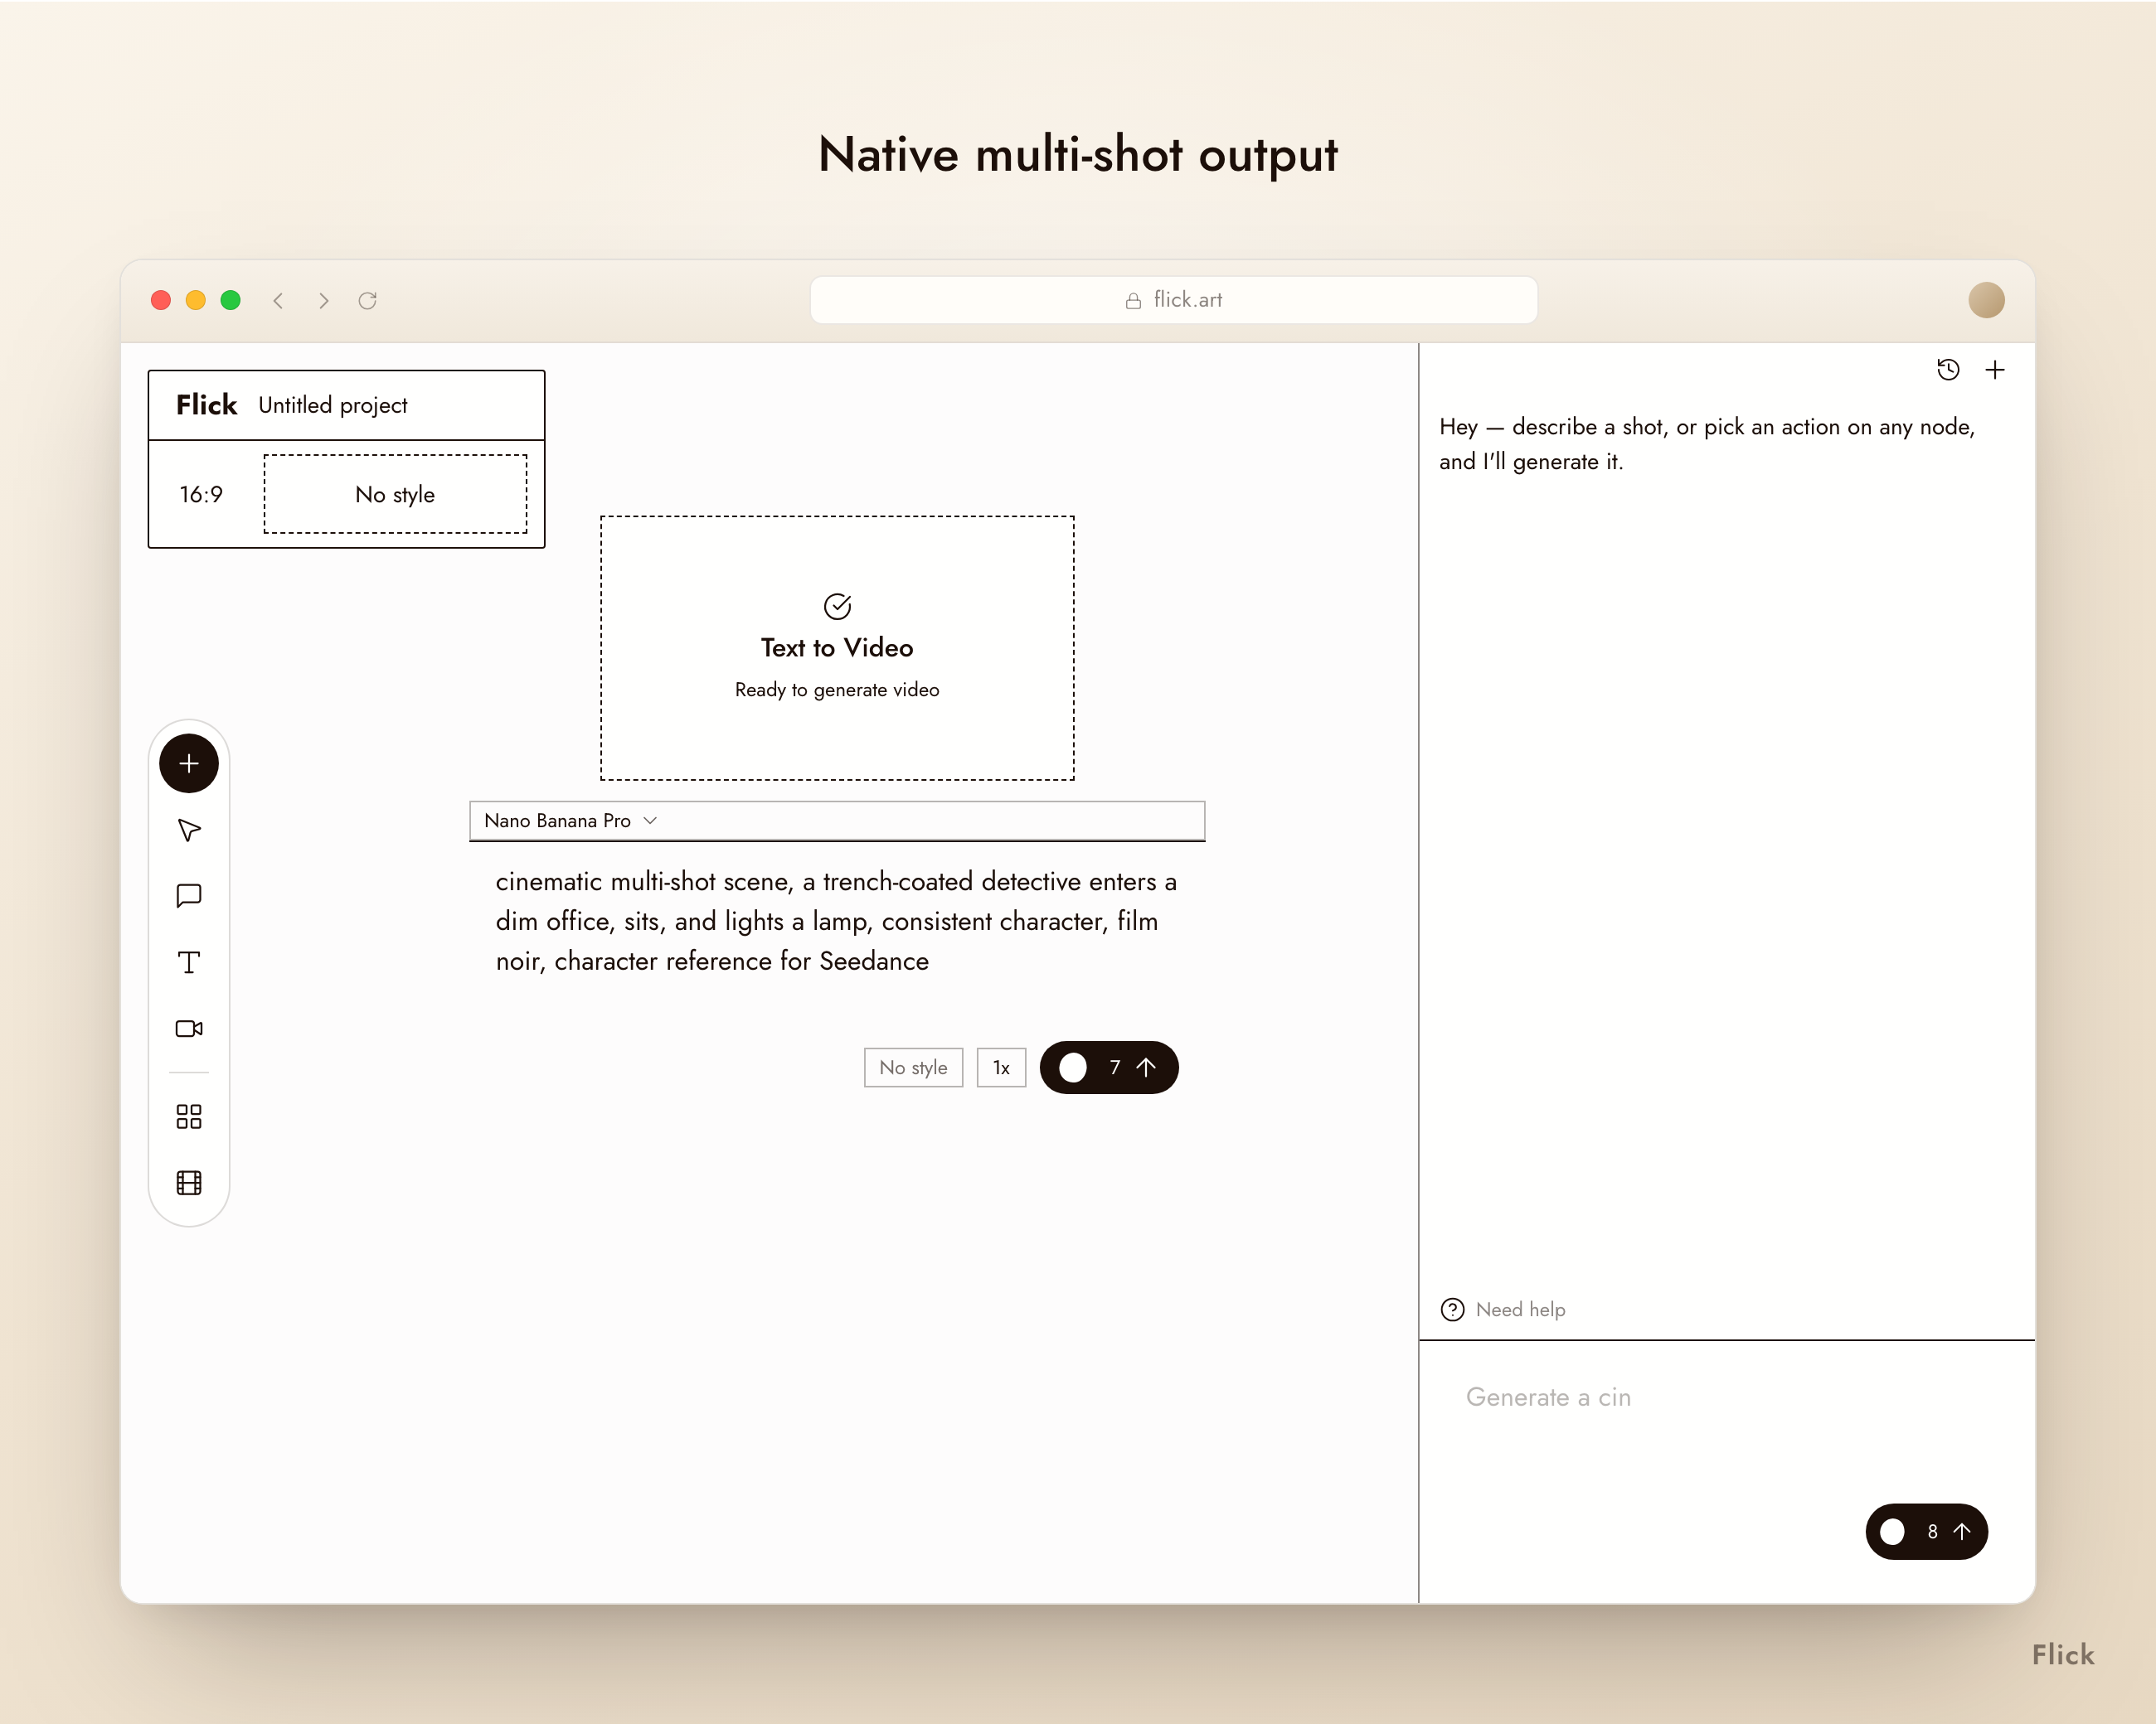Viewport: 2156px width, 1724px height.
Task: Click the lock icon in address bar
Action: (x=1133, y=301)
